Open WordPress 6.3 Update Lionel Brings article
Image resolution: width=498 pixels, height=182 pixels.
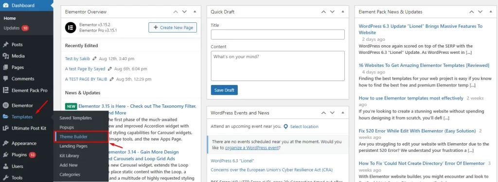[x=421, y=29]
